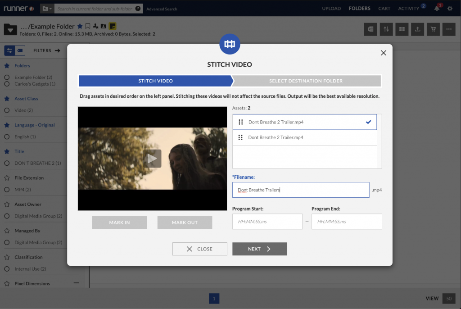Bookmark the Example Folder
Screen dimensions: 461x309
(88, 26)
